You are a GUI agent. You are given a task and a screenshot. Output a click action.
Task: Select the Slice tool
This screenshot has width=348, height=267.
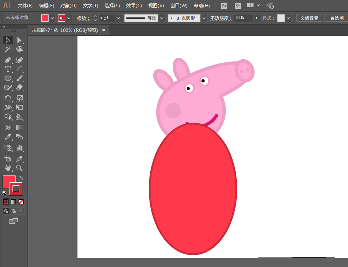click(x=19, y=159)
